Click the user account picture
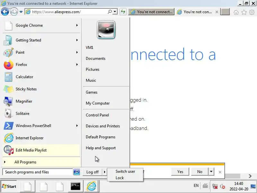257x193 pixels. 106,30
